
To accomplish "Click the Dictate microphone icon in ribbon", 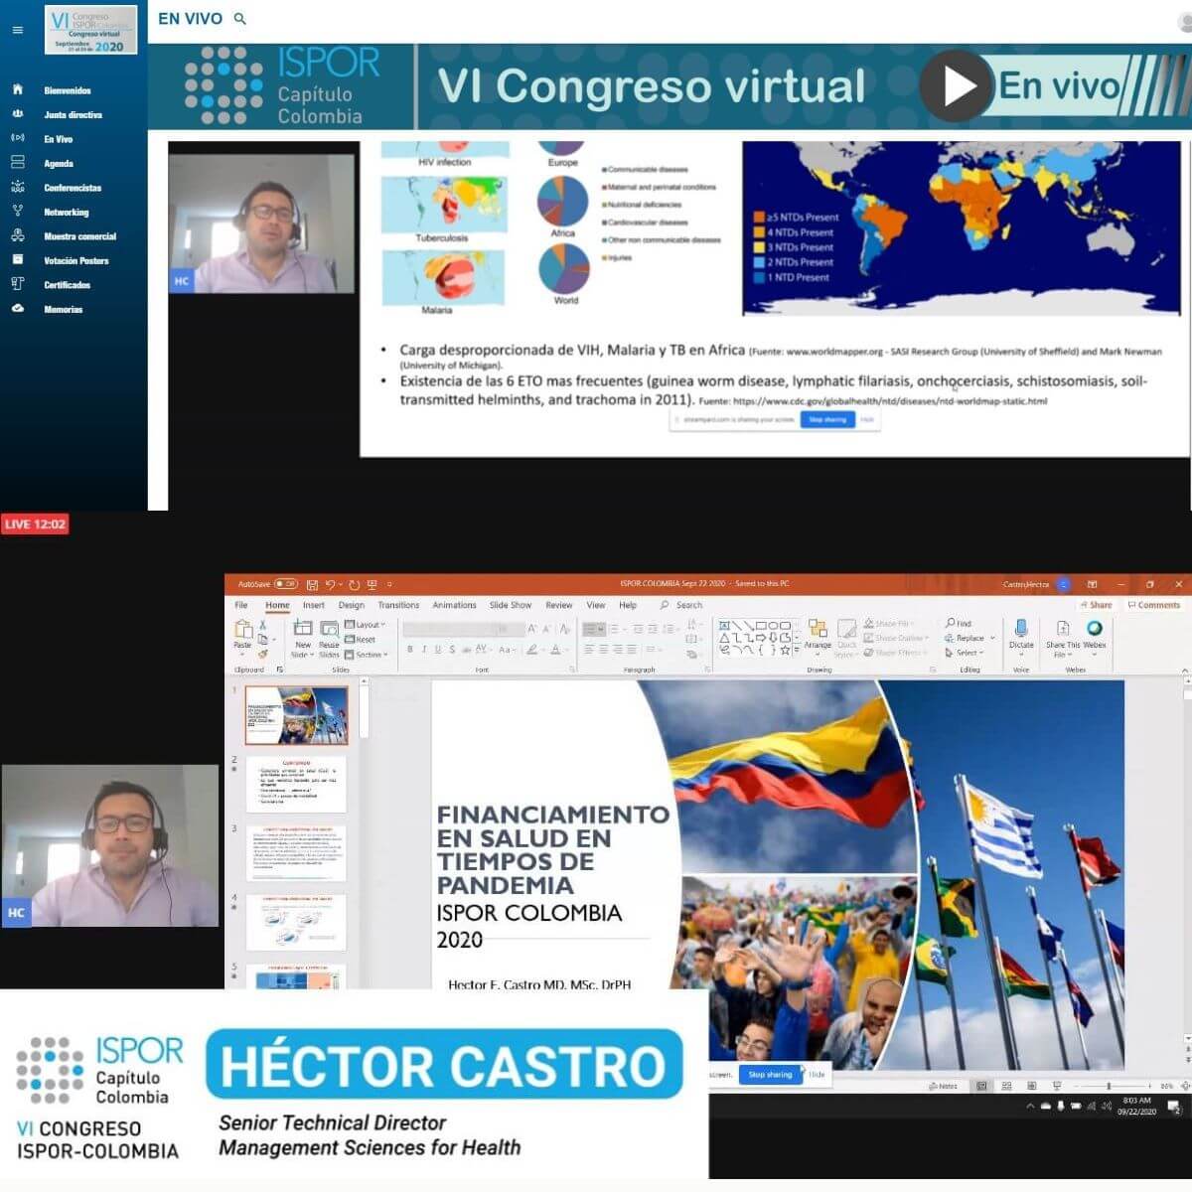I will (1021, 629).
